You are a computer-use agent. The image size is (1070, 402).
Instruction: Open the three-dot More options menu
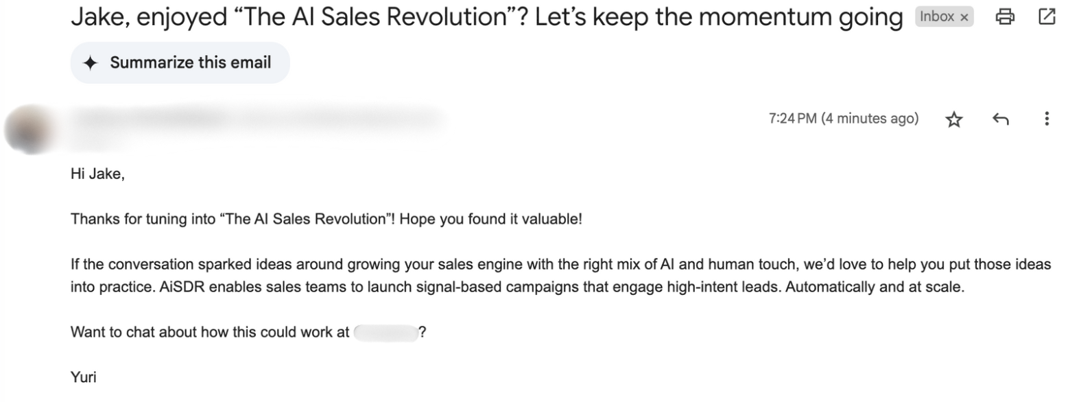tap(1046, 119)
